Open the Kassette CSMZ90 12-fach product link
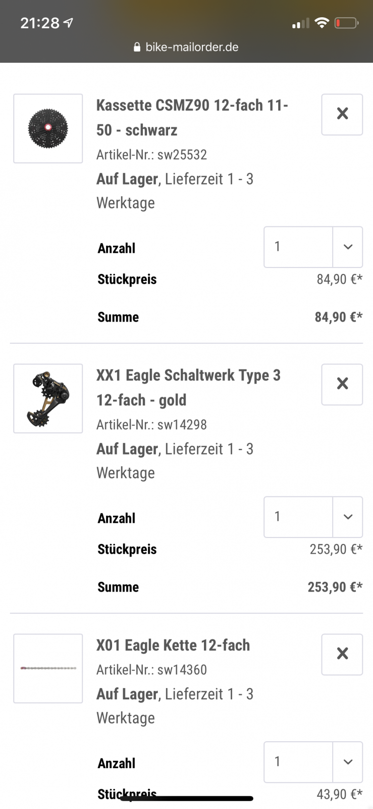Viewport: 373px width, 809px height. 192,117
